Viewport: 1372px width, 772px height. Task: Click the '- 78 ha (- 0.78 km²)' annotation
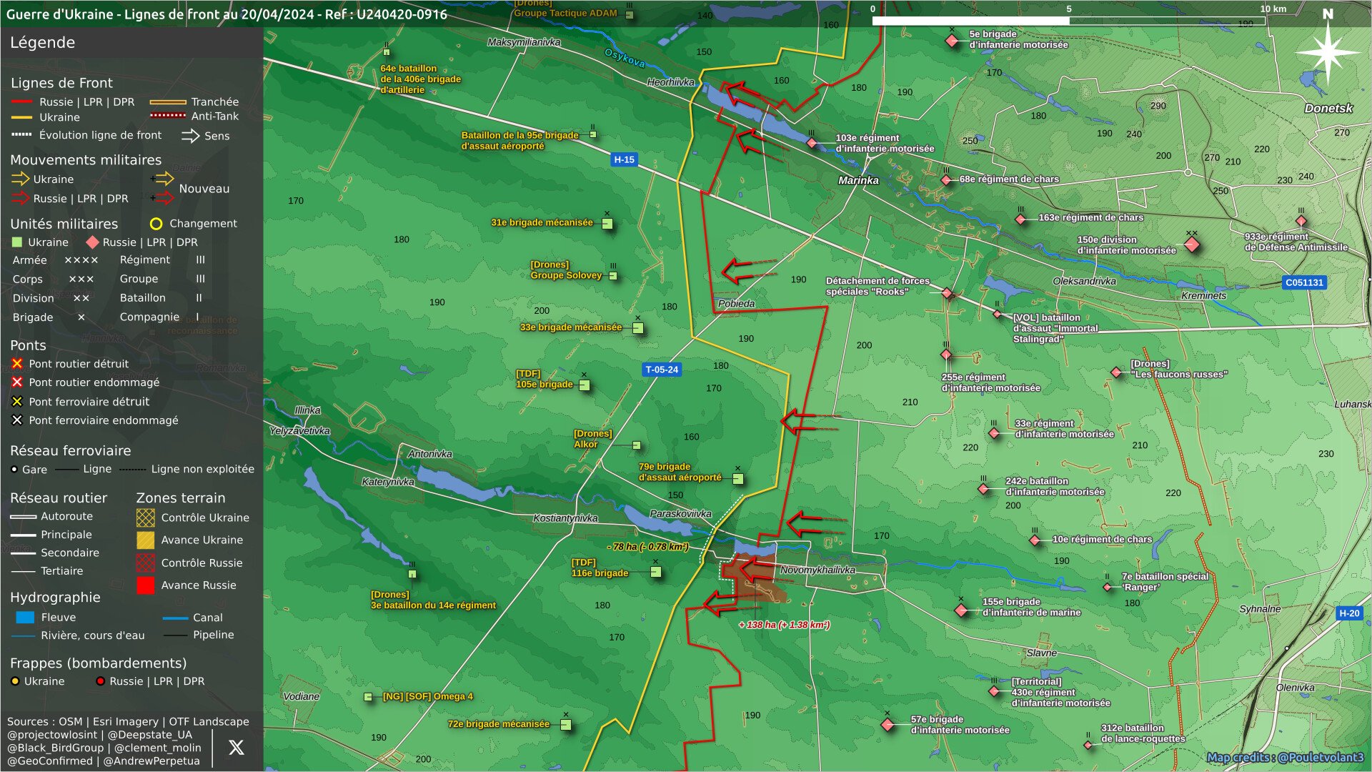coord(647,547)
